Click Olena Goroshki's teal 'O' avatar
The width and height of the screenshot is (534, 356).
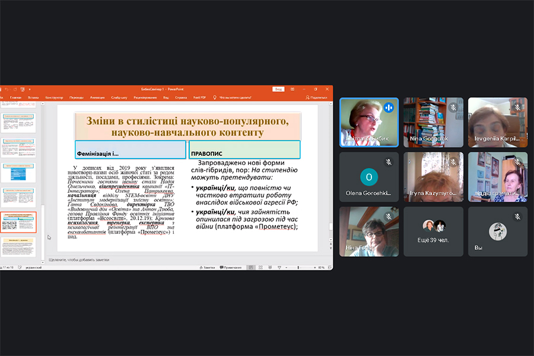click(369, 177)
